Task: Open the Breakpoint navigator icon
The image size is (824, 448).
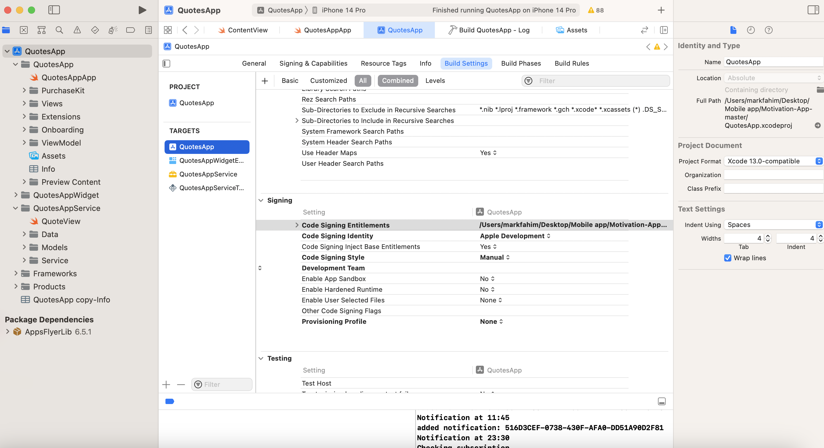Action: (x=130, y=30)
